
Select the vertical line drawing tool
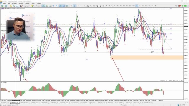click(x=78, y=6)
